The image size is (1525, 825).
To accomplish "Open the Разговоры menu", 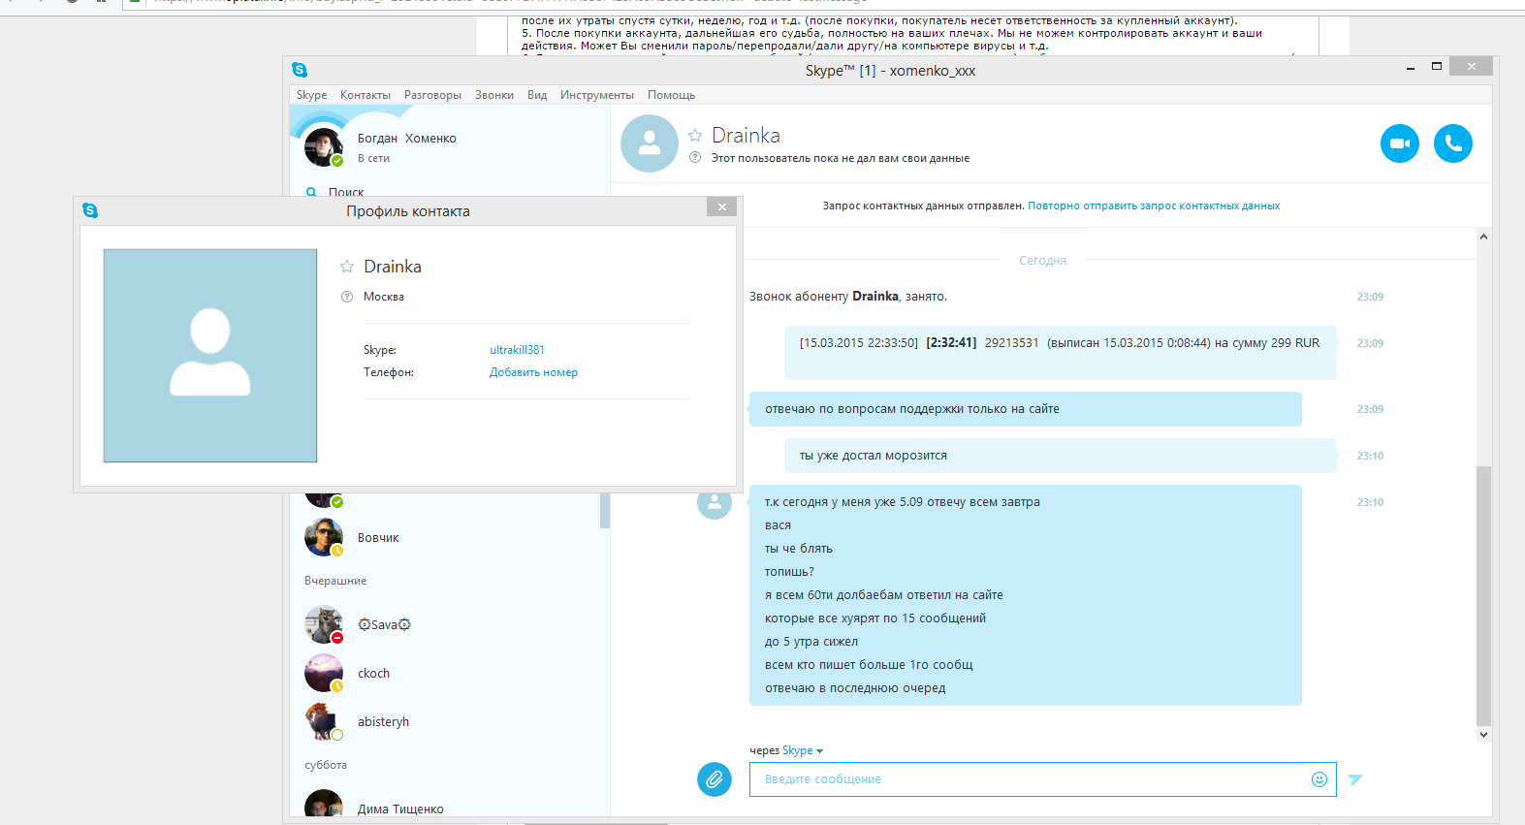I will coord(432,95).
